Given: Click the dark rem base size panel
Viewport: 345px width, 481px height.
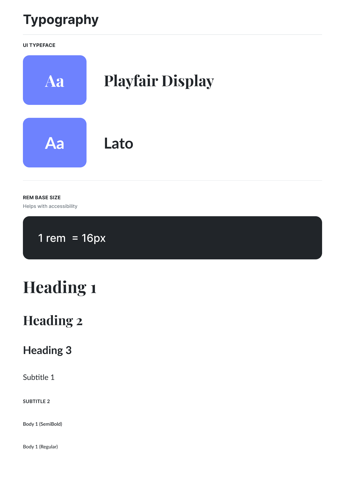Looking at the screenshot, I should pyautogui.click(x=172, y=238).
